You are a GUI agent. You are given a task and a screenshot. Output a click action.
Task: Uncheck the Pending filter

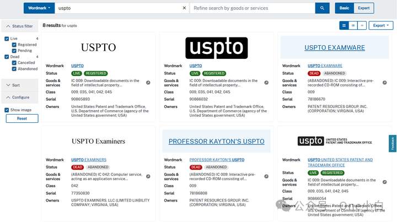pyautogui.click(x=14, y=51)
